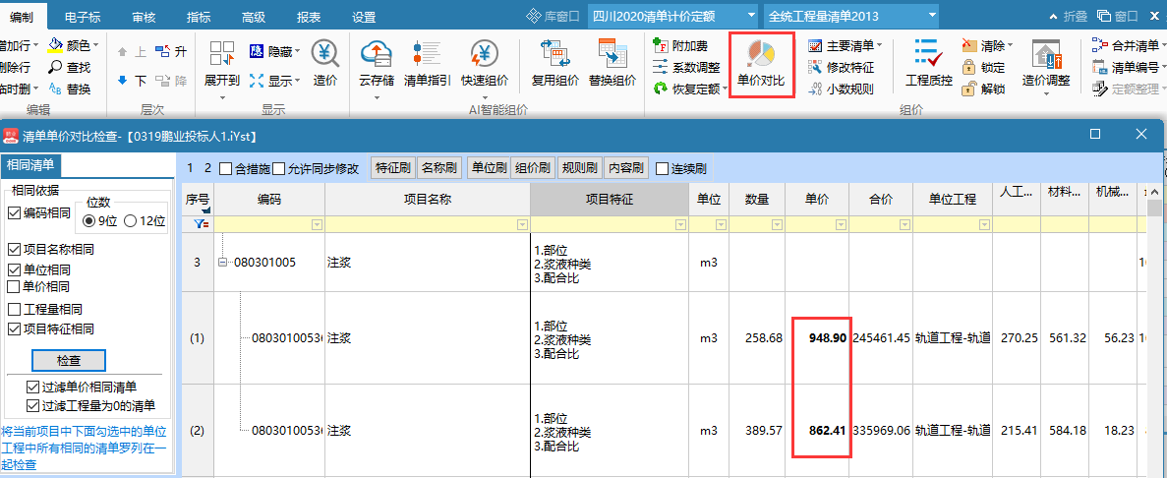Click the 颜色 color picker tool

[x=69, y=45]
